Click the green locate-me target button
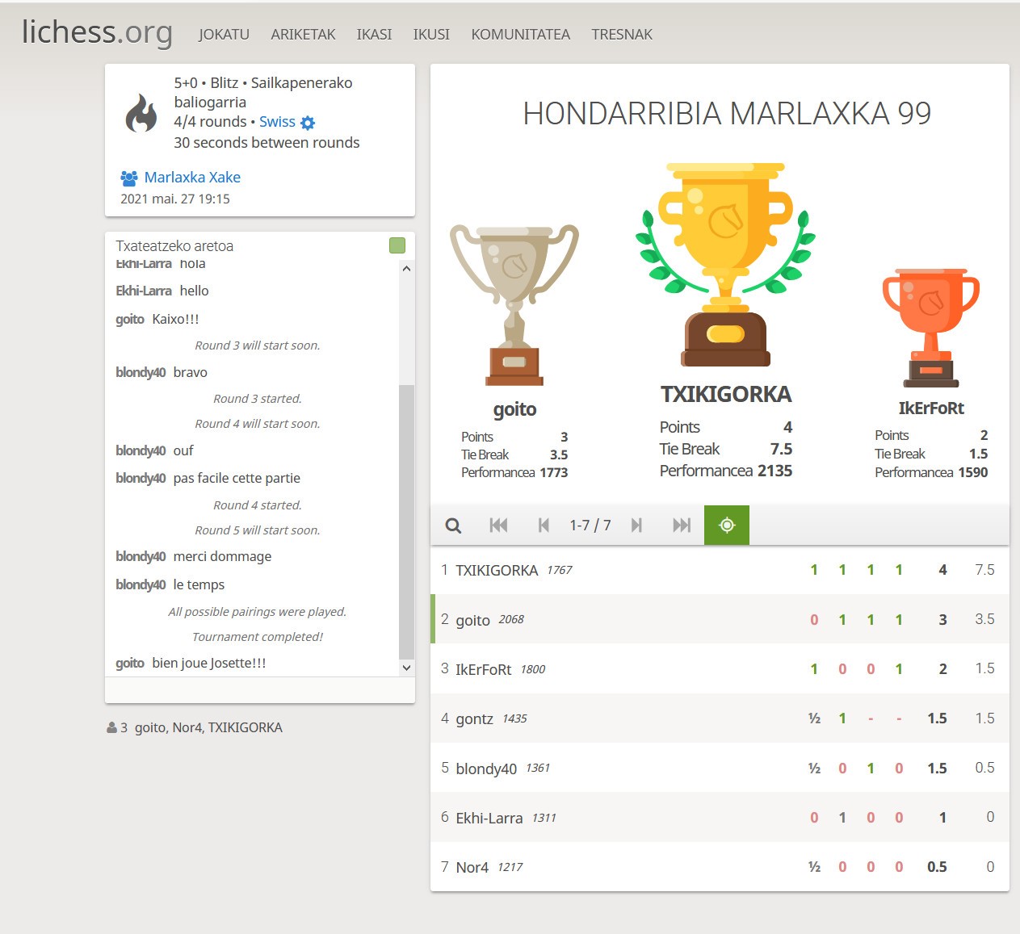1020x934 pixels. pyautogui.click(x=727, y=526)
